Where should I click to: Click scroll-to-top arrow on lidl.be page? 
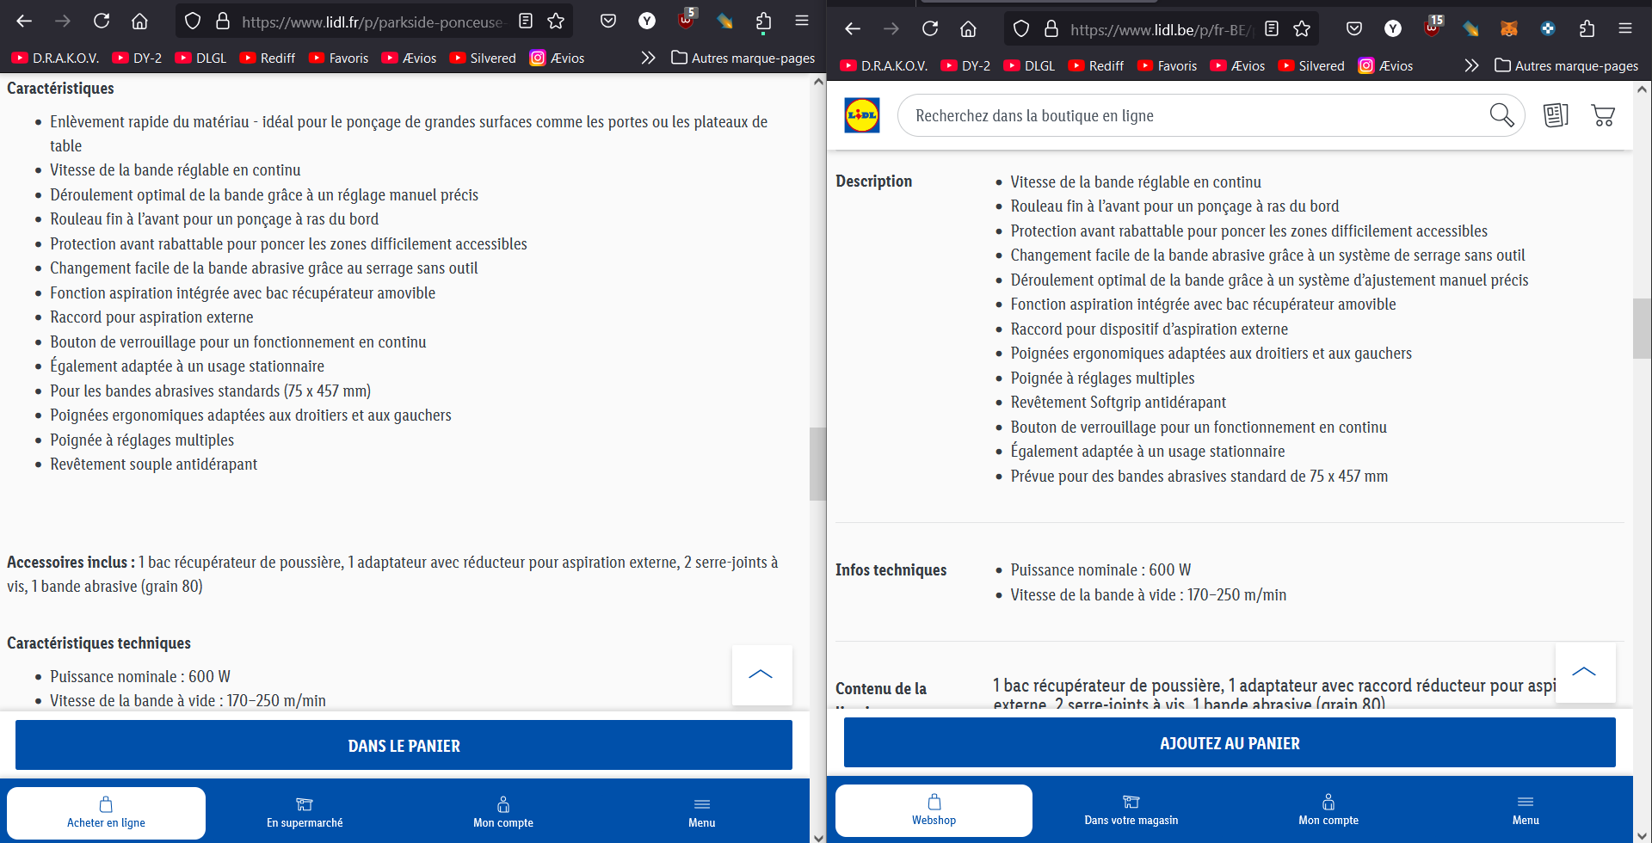1585,672
